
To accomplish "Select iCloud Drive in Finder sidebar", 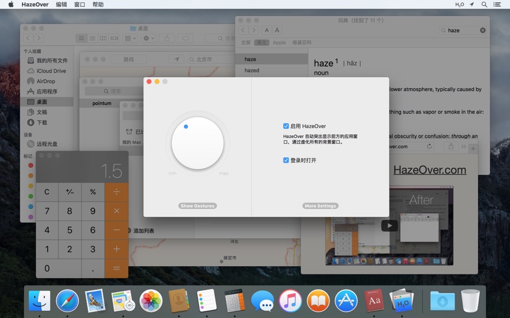I will [x=47, y=71].
